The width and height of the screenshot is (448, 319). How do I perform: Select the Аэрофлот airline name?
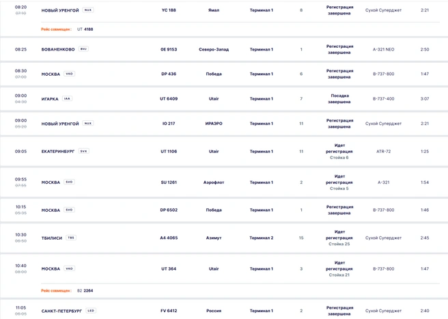coord(214,182)
